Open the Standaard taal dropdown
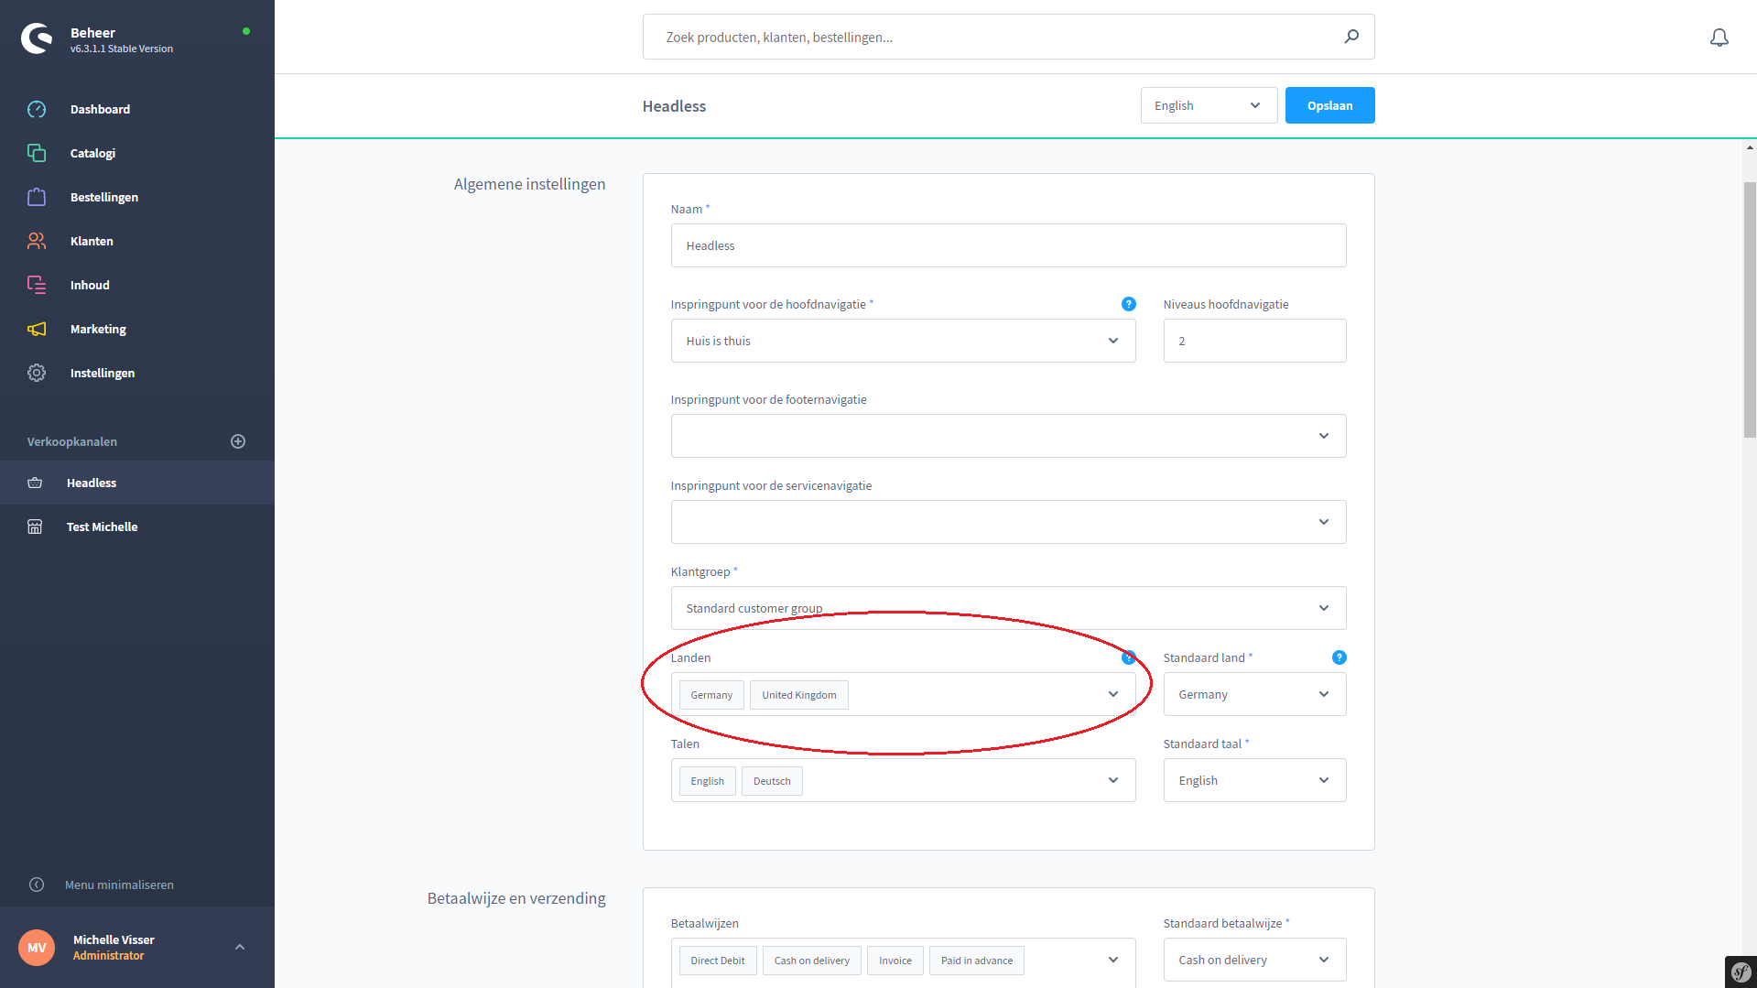This screenshot has height=988, width=1757. click(1253, 780)
